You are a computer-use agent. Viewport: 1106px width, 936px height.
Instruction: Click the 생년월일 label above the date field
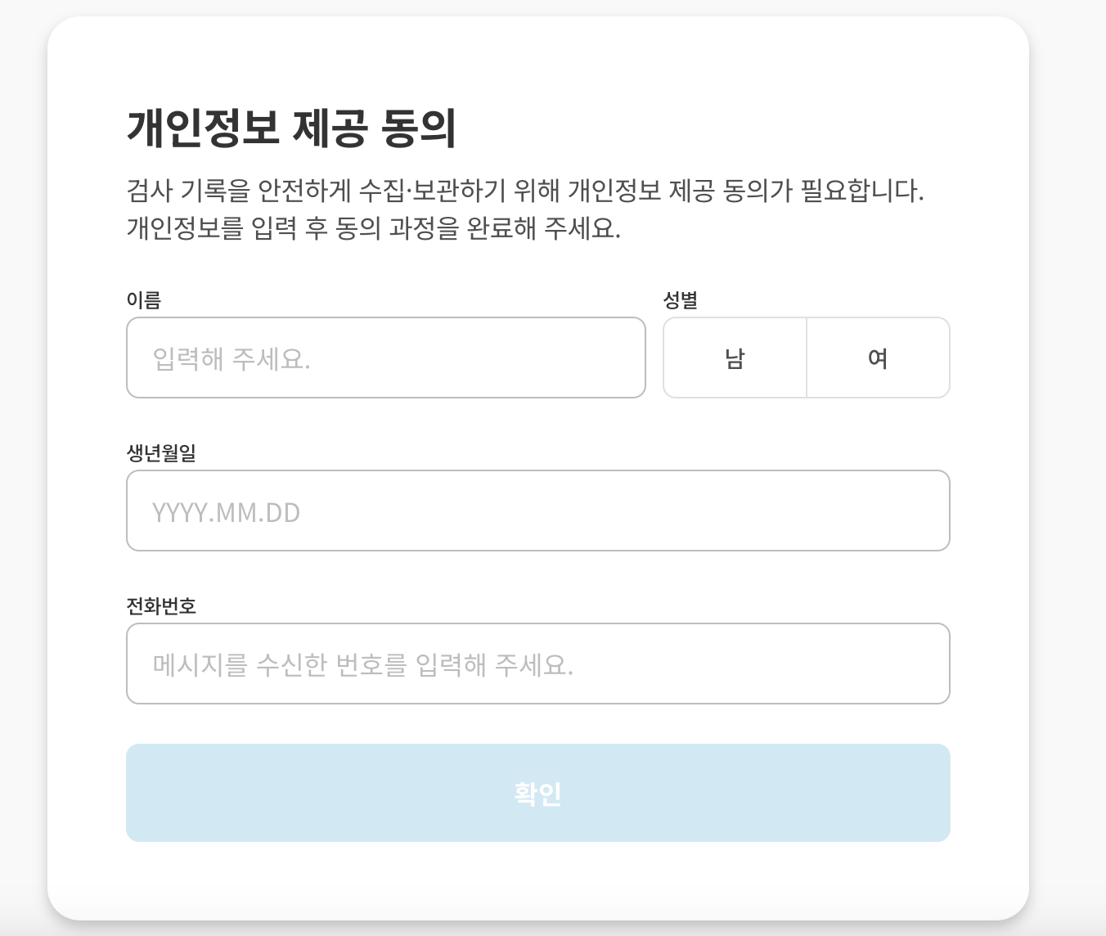(x=161, y=452)
